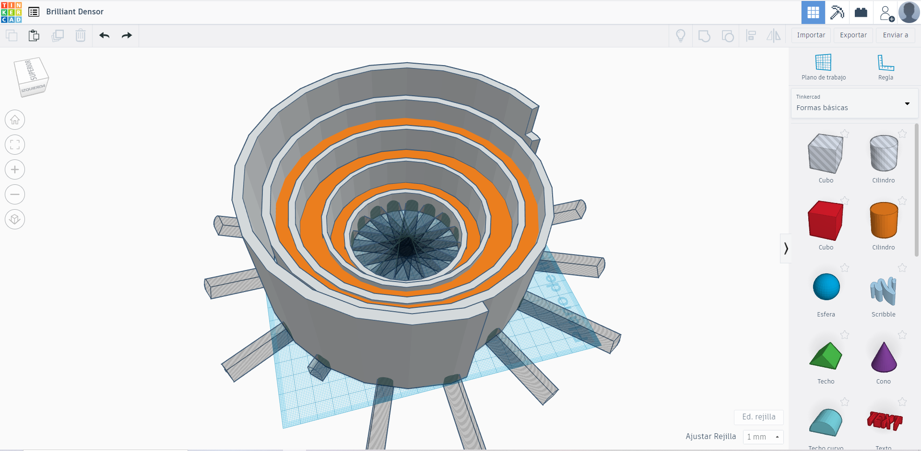The image size is (921, 451).
Task: Switch to 3D design grid view
Action: click(x=813, y=12)
